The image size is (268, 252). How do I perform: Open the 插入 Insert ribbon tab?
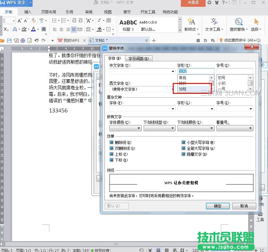[28, 12]
